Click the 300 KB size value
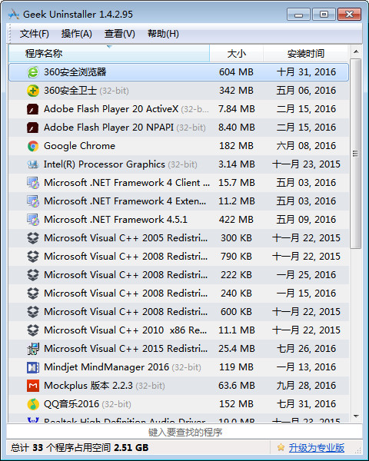Screen dimensions: 369x461 tap(236, 238)
